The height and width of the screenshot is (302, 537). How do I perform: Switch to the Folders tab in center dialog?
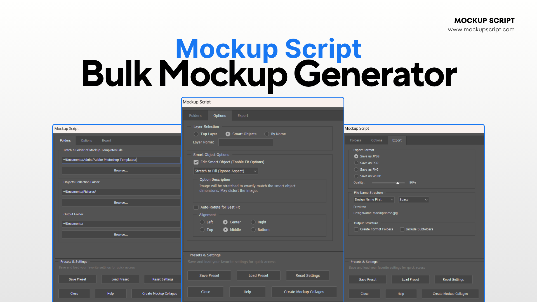click(x=195, y=115)
